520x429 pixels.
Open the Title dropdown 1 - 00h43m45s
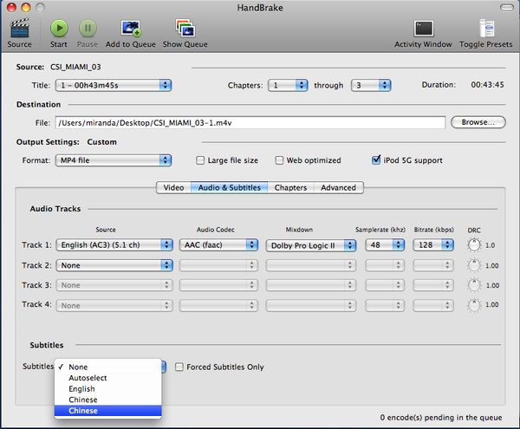pos(113,86)
